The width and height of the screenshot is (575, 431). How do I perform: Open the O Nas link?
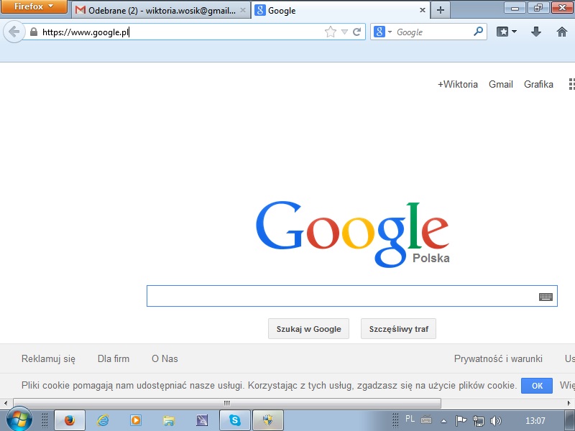[x=165, y=358]
